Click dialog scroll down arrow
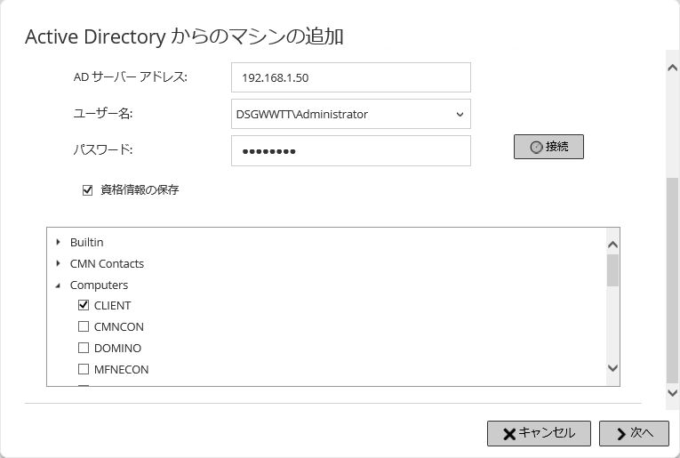 point(672,393)
